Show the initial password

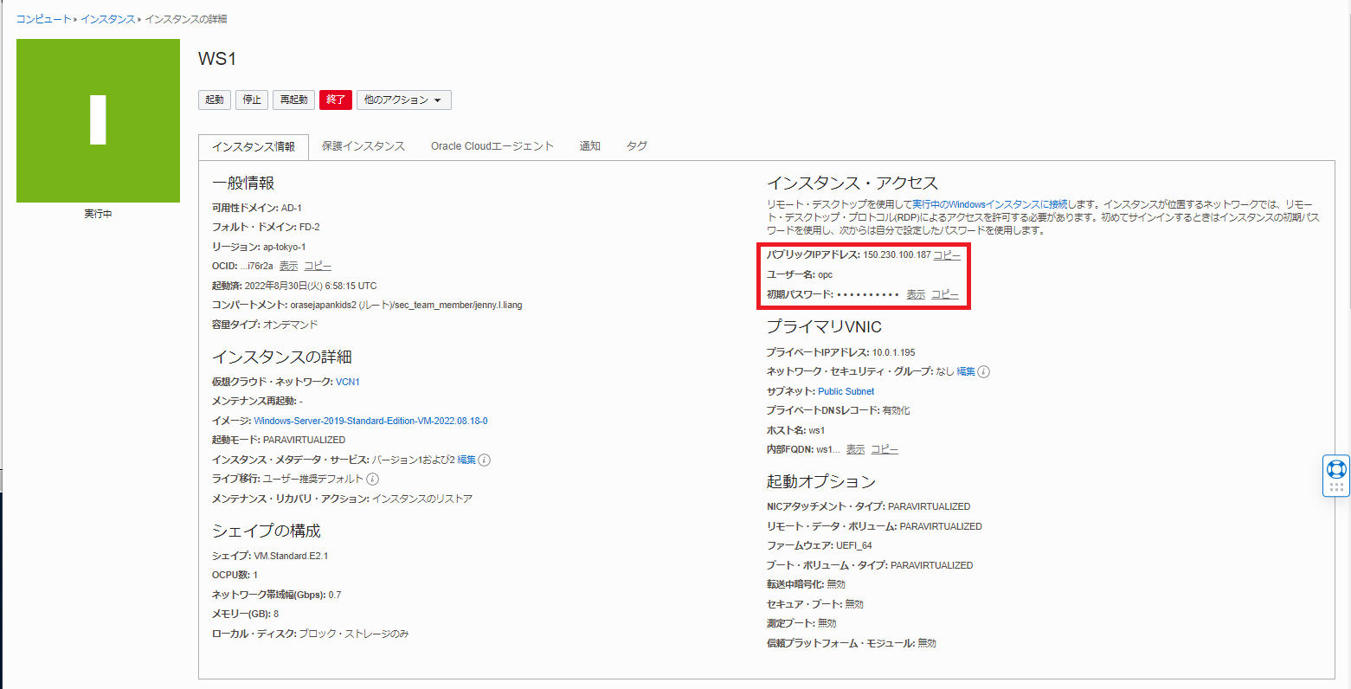click(915, 295)
